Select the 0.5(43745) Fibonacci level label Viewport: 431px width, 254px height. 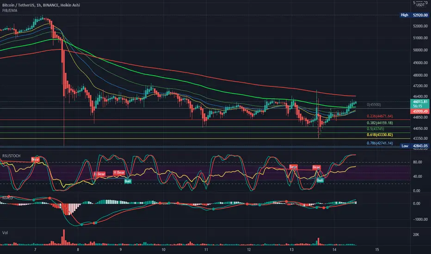pos(376,129)
